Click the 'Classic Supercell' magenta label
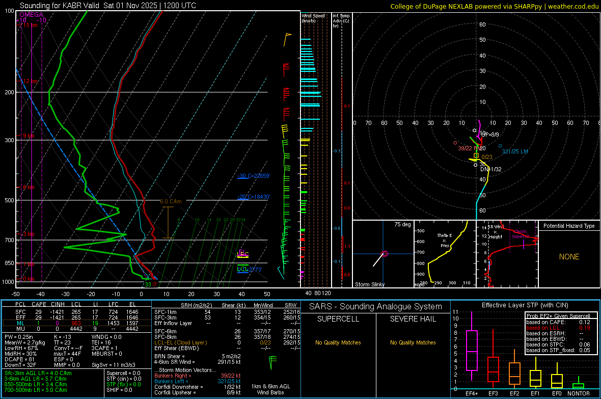This screenshot has width=601, height=399. tap(520, 234)
